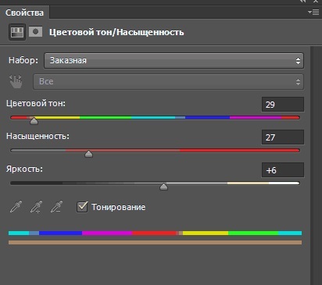Open the panel flyout menu icon
The width and height of the screenshot is (322, 285).
(313, 12)
